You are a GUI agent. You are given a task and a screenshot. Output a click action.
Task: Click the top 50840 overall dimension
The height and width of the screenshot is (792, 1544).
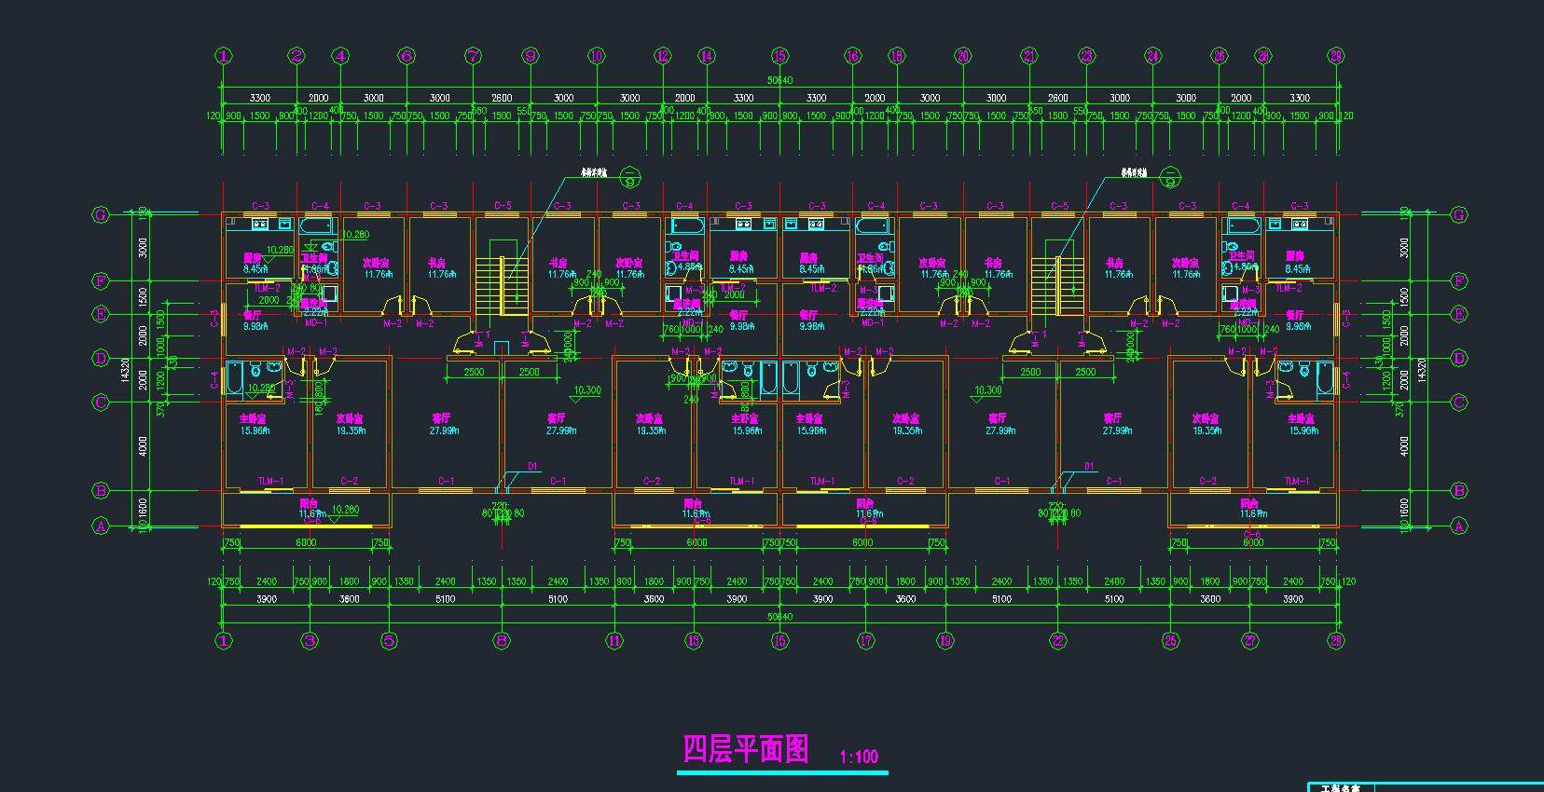(x=779, y=81)
